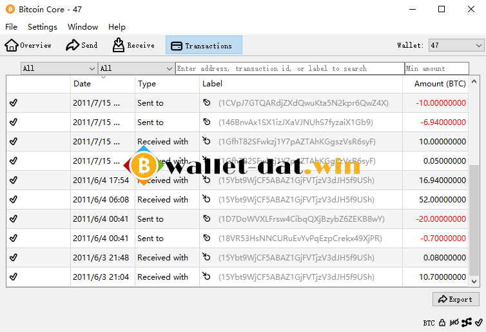Viewport: 486px width, 332px height.
Task: Sort by the Type column header
Action: 167,84
